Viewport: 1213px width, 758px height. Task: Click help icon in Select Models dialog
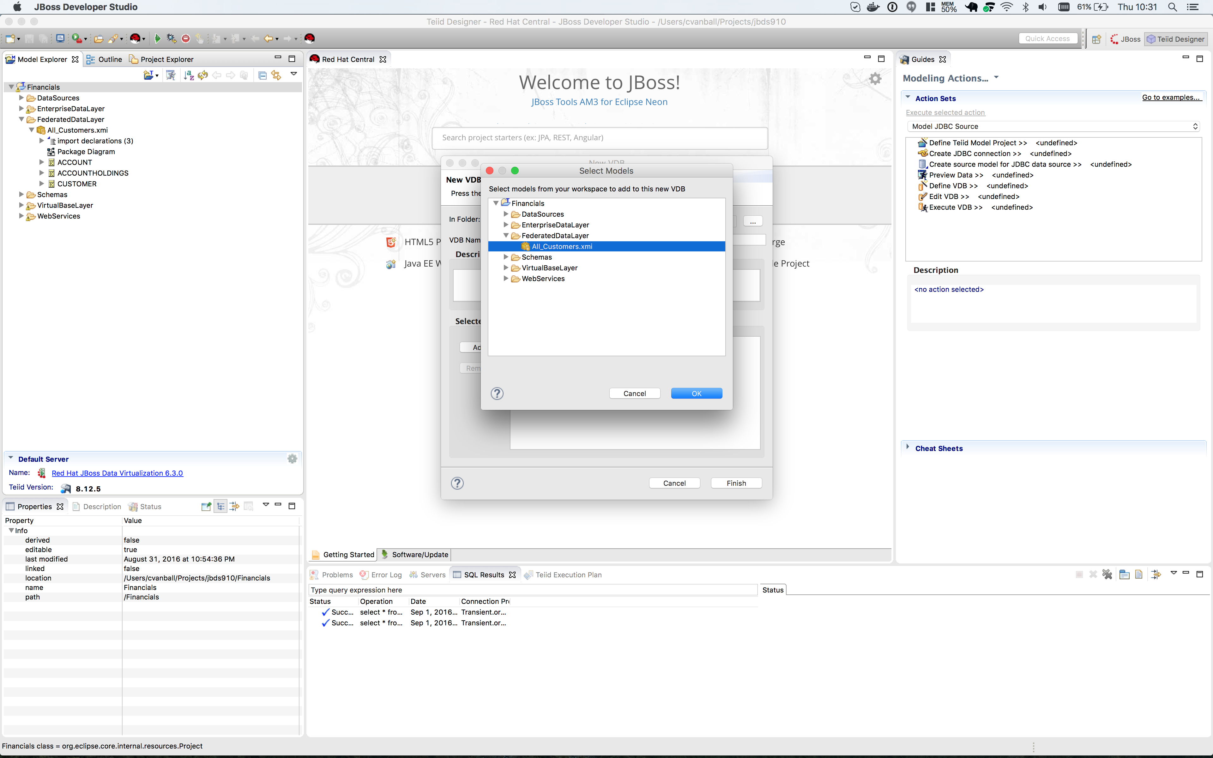(x=497, y=394)
